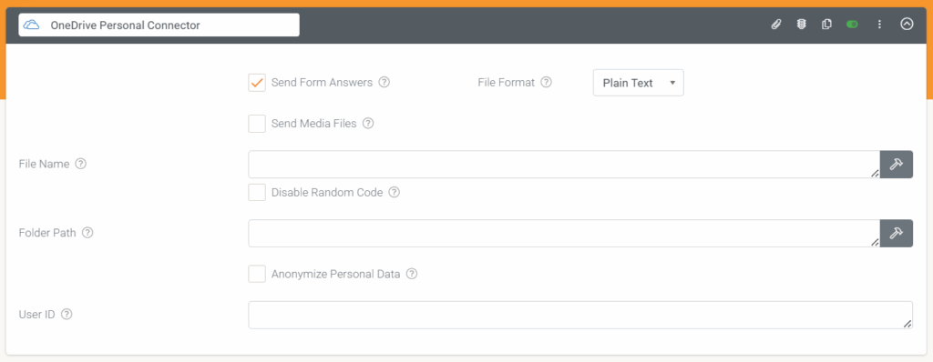Screen dimensions: 933x362
Task: Click the Send Form Answers label
Action: (x=322, y=83)
